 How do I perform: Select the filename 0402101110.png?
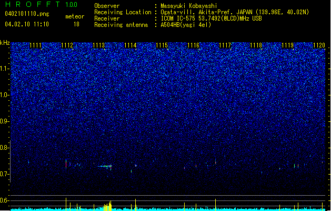point(27,14)
